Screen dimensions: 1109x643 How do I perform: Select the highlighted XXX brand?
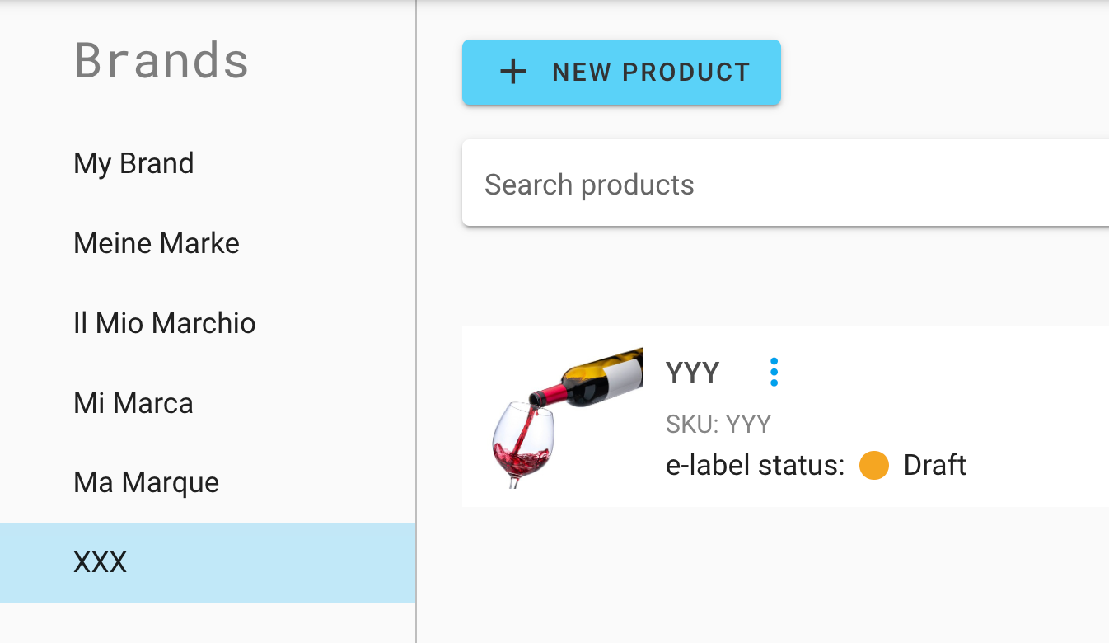[x=101, y=563]
